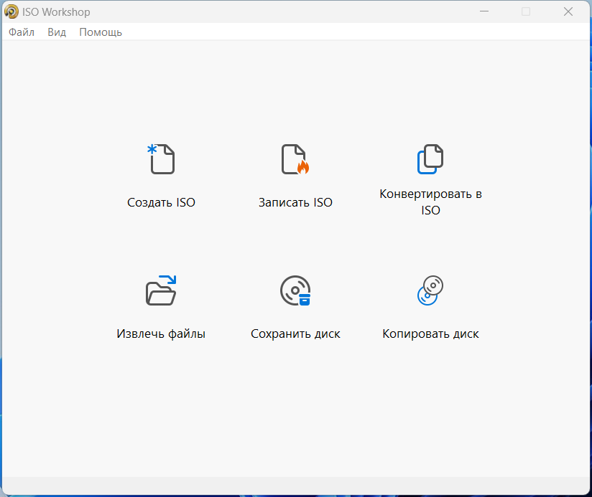The height and width of the screenshot is (497, 592).
Task: Open the Вид menu
Action: click(57, 32)
